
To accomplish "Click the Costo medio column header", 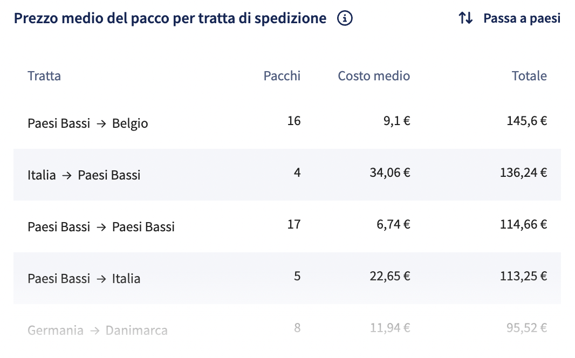I will [374, 76].
